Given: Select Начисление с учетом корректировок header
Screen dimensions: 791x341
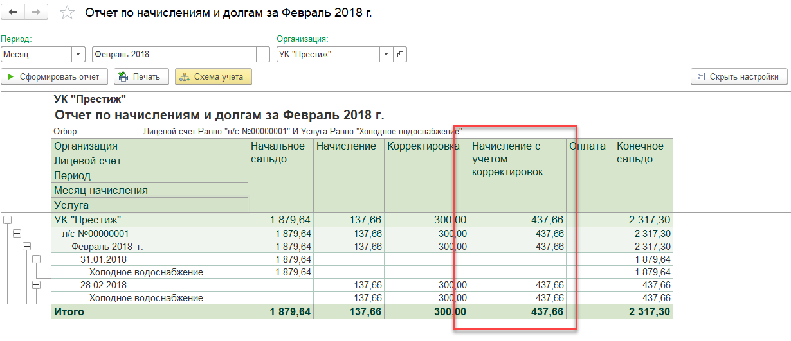Looking at the screenshot, I should 518,175.
